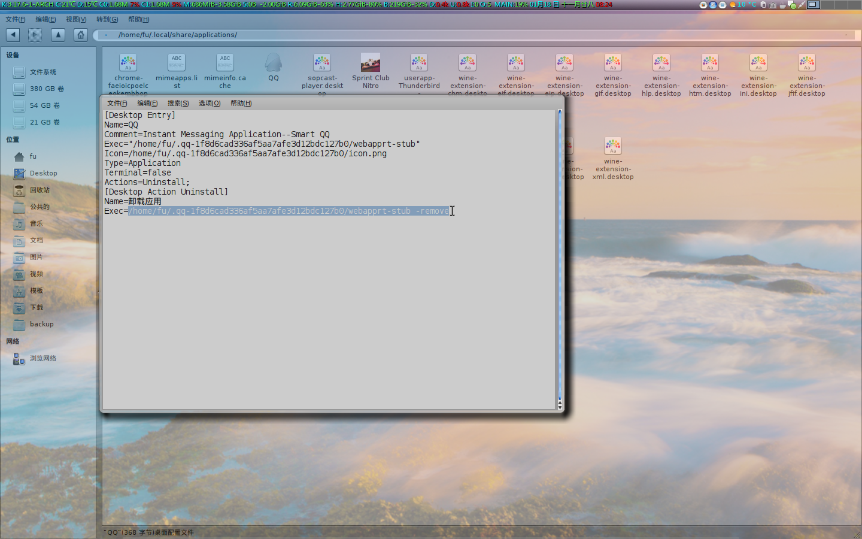Screen dimensions: 862x539
Task: Open 帮助(H) menu in the text editor
Action: (x=241, y=103)
